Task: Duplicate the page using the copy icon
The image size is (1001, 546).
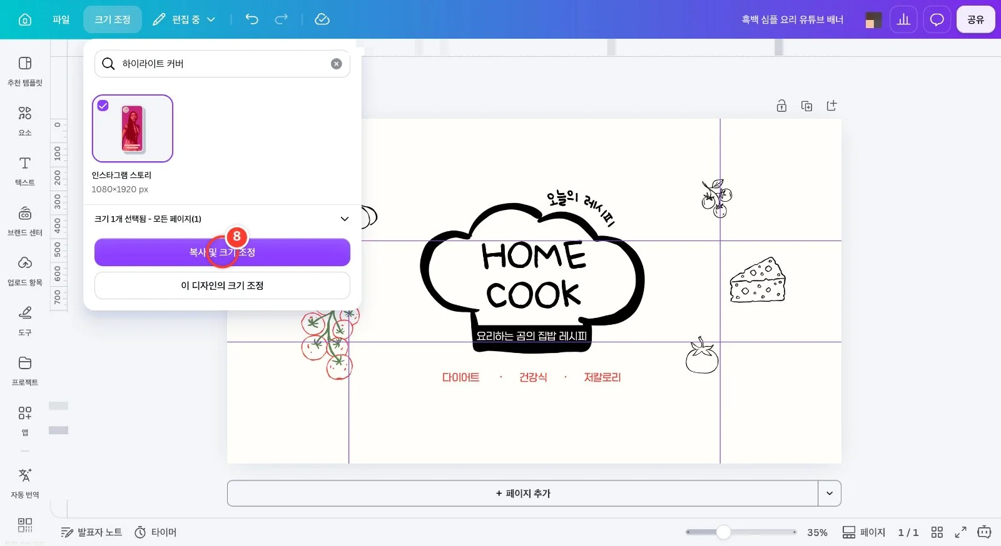Action: [x=806, y=106]
